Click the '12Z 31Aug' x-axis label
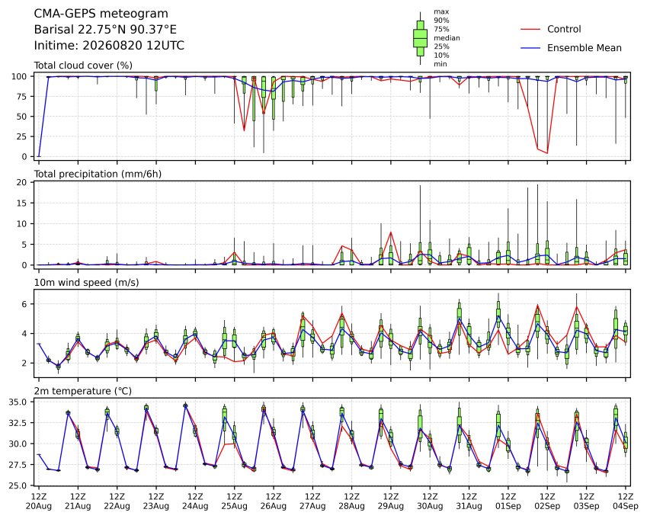This screenshot has height=519, width=647. 469,501
